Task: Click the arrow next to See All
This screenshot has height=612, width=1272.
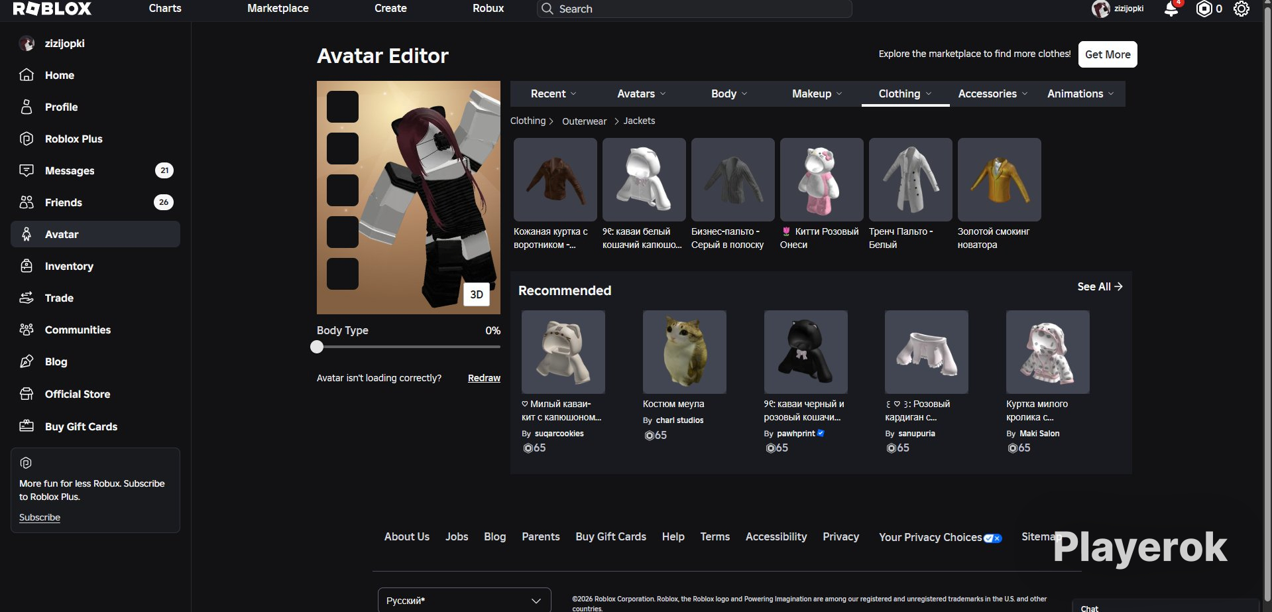Action: pyautogui.click(x=1119, y=286)
